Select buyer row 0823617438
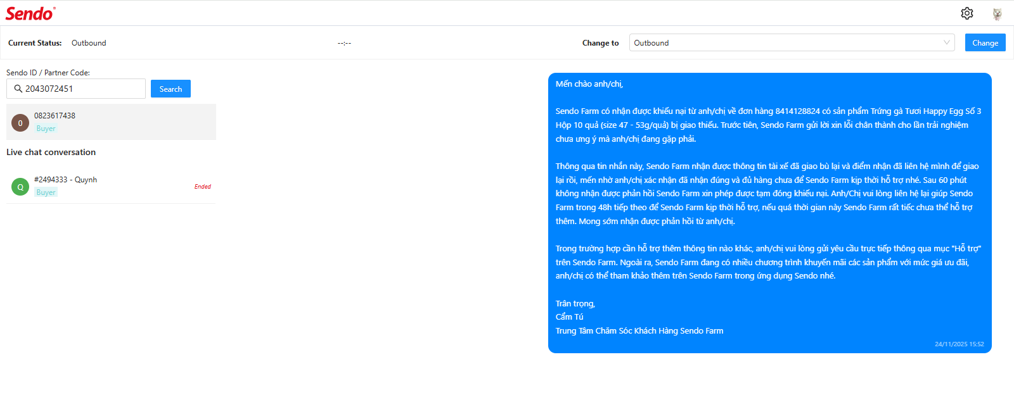 pos(111,122)
